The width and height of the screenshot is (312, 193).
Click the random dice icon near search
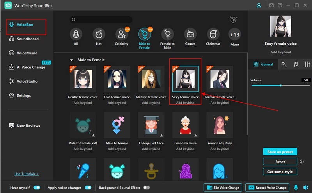coord(234,19)
